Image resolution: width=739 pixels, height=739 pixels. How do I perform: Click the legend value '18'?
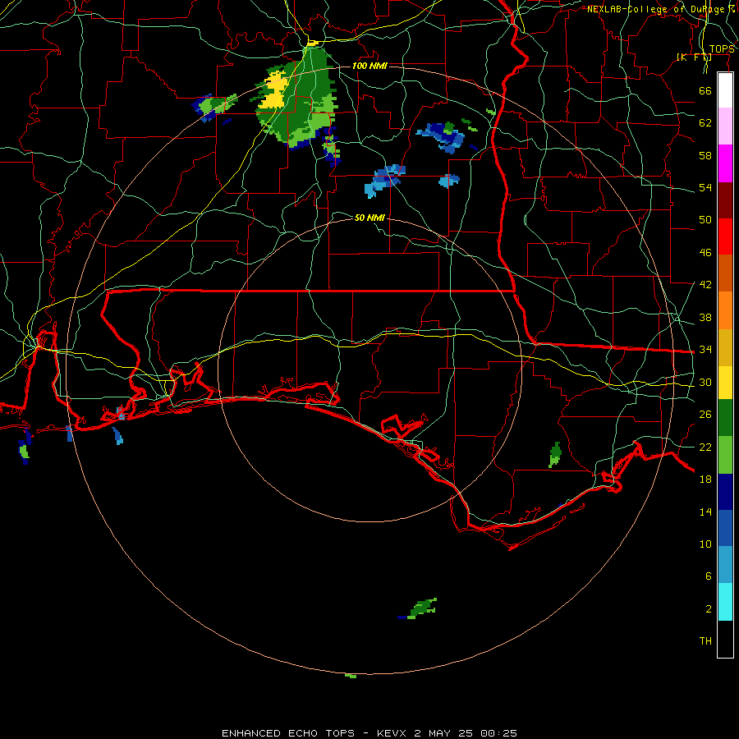[x=705, y=479]
